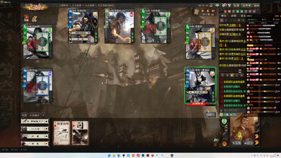Screen dimensions: 281x158
Task: Select the 诸葛连弩 Ace of diamonds hand card
Action: 62,133
